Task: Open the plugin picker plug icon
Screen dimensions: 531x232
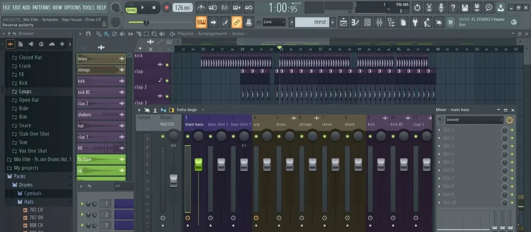Action: [415, 22]
